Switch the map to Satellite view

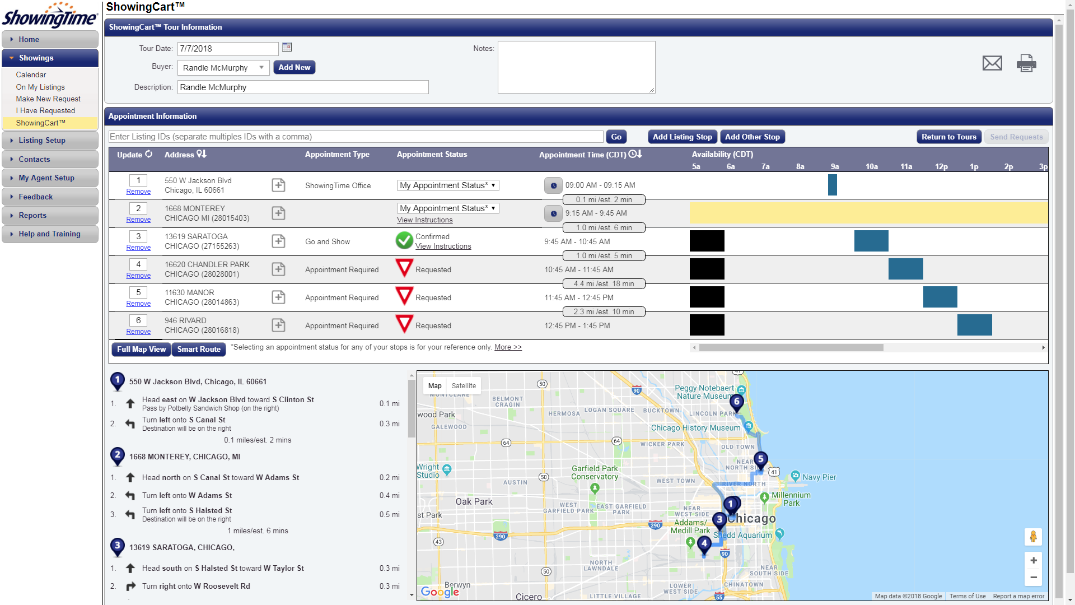[464, 386]
